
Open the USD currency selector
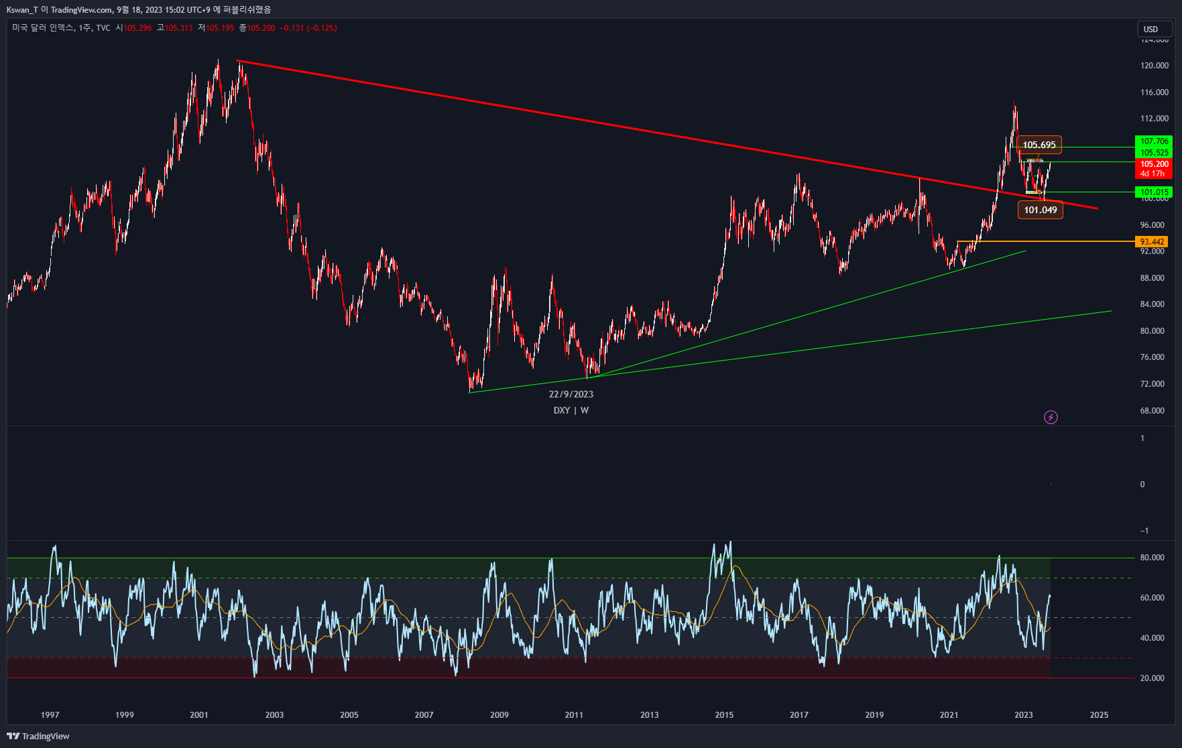(1155, 29)
